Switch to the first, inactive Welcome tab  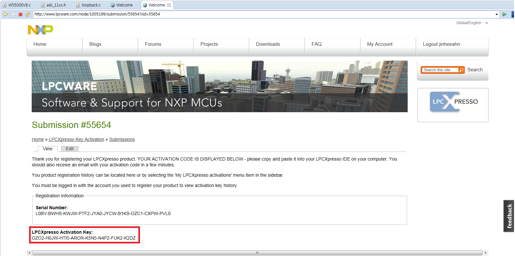[x=122, y=5]
